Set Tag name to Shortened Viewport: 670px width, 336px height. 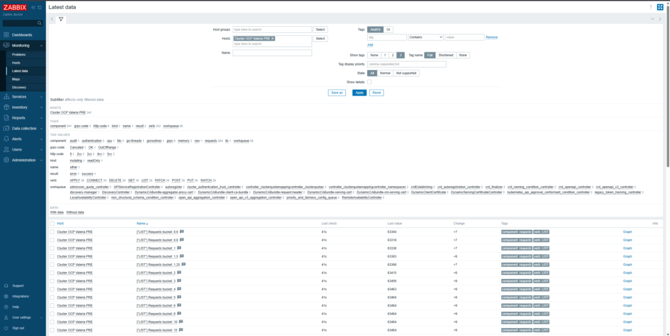point(446,55)
